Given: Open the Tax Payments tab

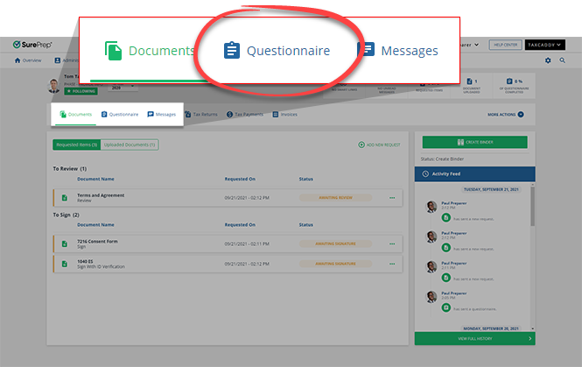Looking at the screenshot, I should click(x=245, y=115).
